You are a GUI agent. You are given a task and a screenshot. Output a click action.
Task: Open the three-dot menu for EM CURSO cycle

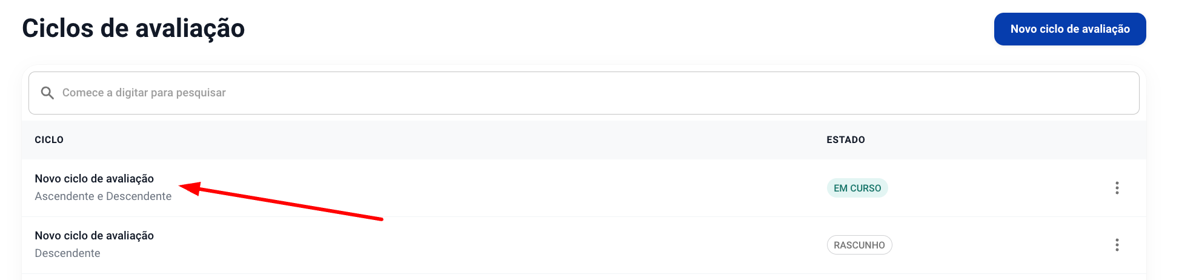click(x=1117, y=188)
